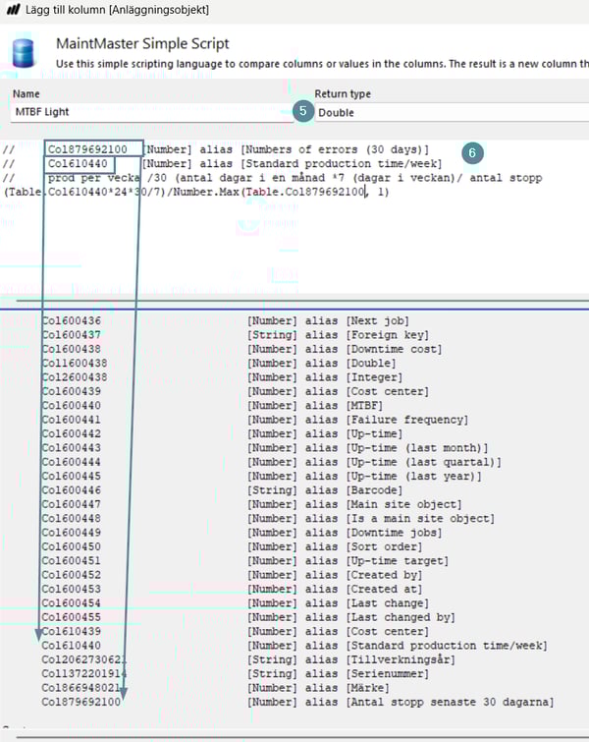Click the numbered marker 5 badge

302,111
